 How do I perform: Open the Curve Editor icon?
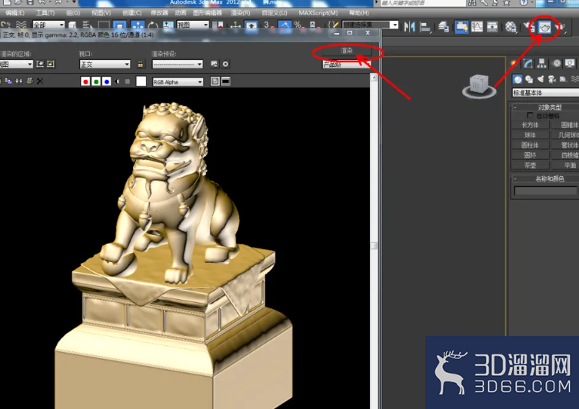(477, 27)
